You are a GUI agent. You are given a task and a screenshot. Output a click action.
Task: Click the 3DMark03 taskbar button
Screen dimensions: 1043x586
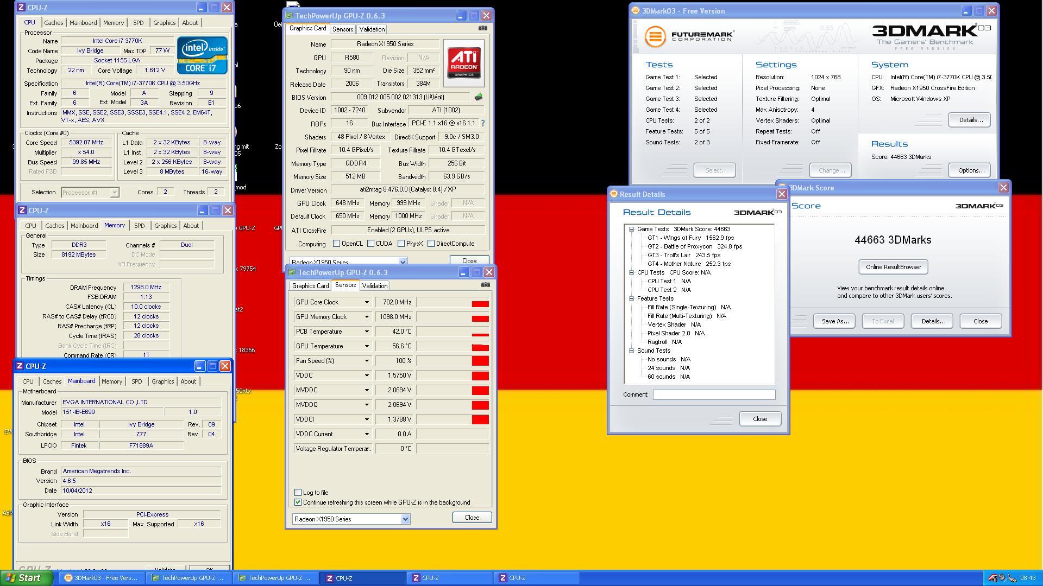[x=102, y=578]
